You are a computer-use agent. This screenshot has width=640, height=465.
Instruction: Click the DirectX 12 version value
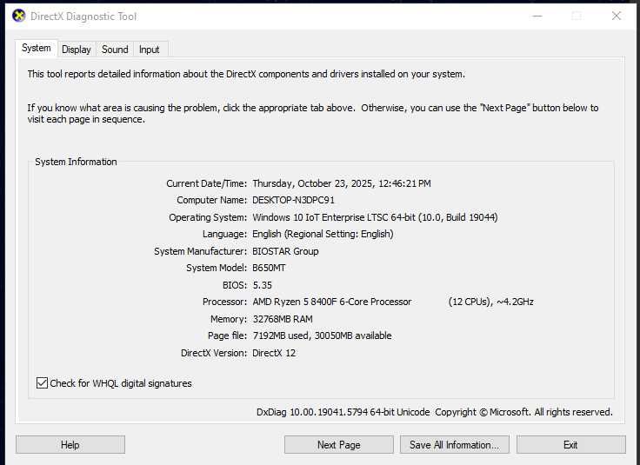coord(274,353)
